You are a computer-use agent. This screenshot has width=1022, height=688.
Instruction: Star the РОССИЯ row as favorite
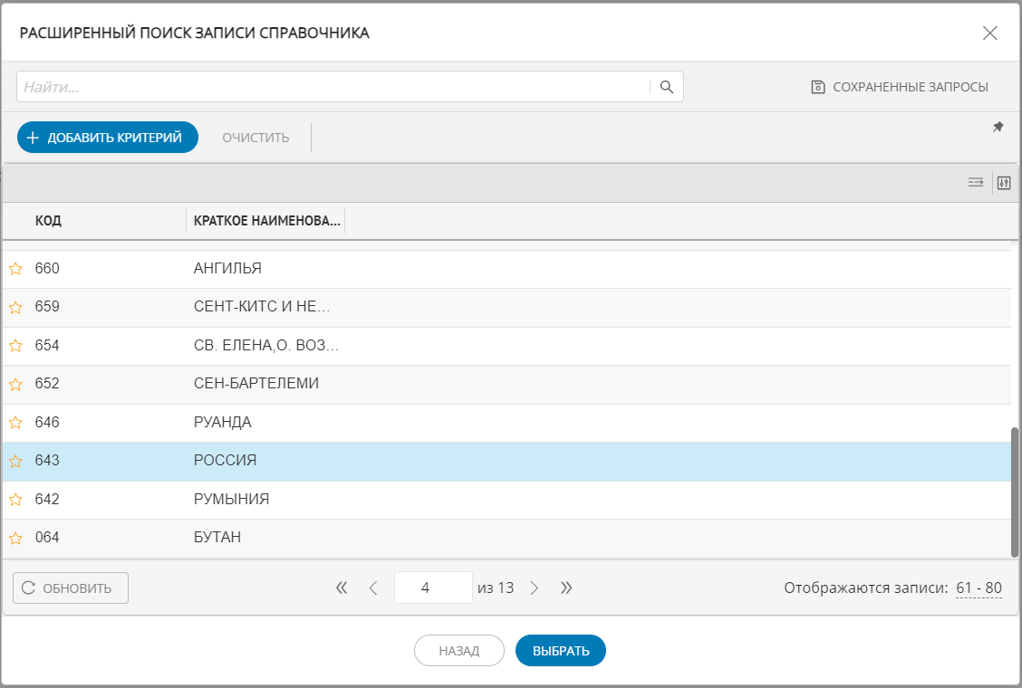coord(15,461)
